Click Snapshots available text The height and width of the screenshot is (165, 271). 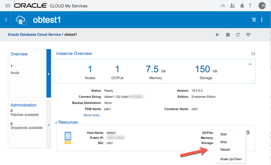tap(27, 128)
